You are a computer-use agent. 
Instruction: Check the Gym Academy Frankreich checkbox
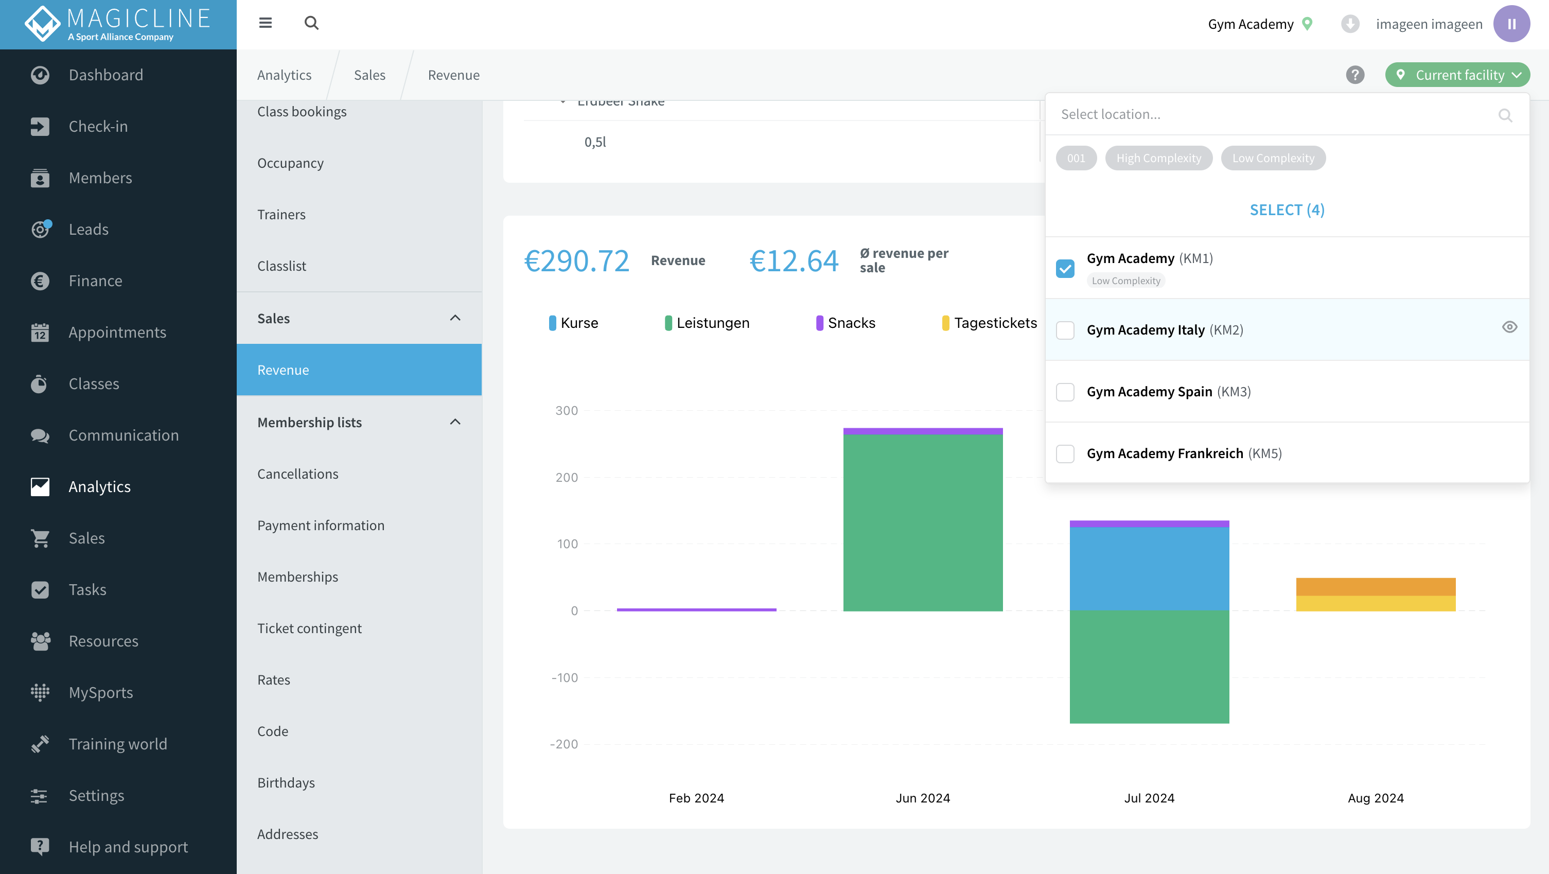pos(1065,453)
